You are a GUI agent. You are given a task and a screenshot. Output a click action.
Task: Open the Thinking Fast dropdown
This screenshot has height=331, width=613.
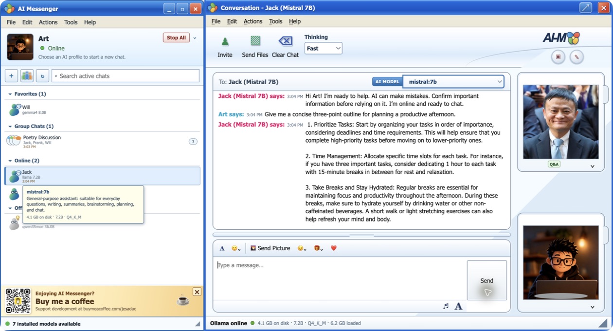pos(324,48)
